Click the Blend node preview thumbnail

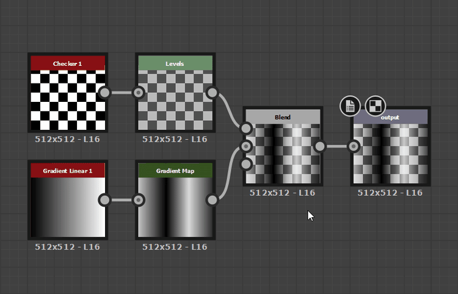pos(283,154)
